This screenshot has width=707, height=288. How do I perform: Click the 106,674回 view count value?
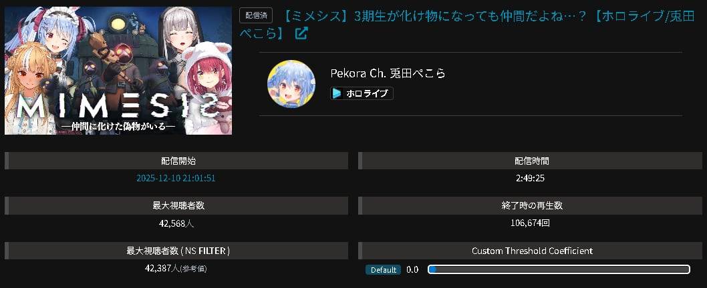tap(531, 223)
